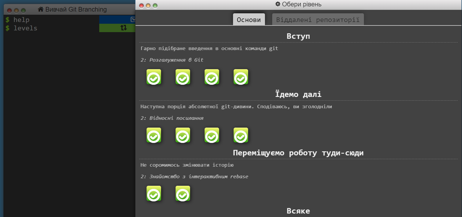Click the checkbox icon in the blue bar

(x=133, y=19)
